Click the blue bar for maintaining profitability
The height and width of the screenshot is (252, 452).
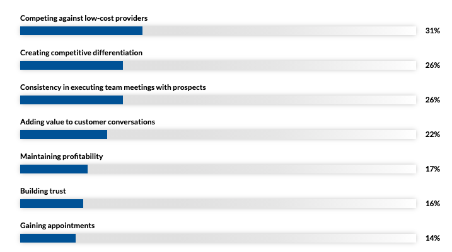pos(54,169)
